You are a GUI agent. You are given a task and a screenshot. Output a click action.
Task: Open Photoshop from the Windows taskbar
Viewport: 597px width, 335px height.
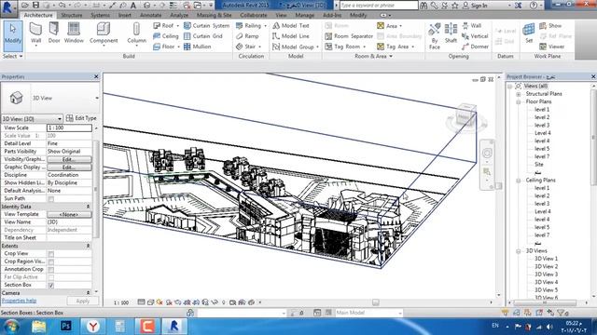(66, 326)
